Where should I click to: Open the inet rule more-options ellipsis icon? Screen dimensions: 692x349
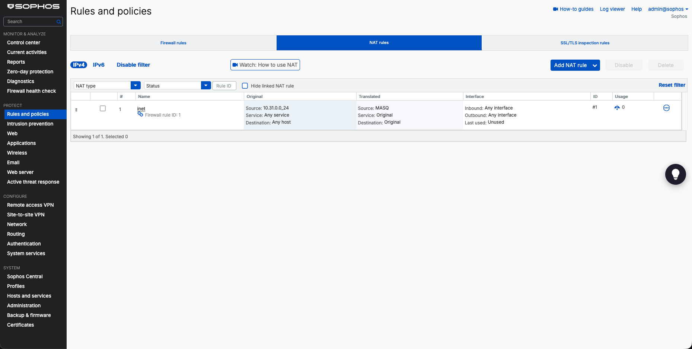coord(666,108)
